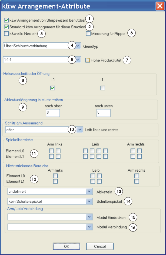Expand the Schulterspickel dropdown
This screenshot has height=255, width=166.
(89, 201)
